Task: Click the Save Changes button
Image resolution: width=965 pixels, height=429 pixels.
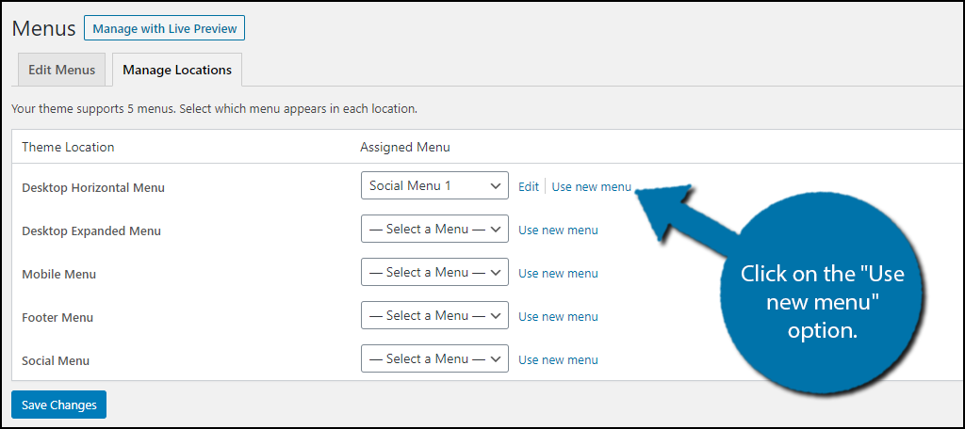Action: pos(59,405)
